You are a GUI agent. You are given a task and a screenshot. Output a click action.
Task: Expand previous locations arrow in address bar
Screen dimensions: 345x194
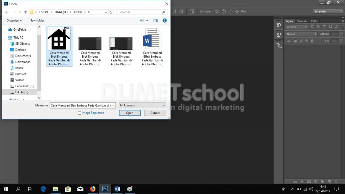click(x=105, y=12)
